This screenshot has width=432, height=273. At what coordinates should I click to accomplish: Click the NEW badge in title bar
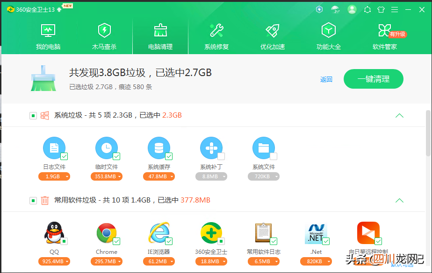coord(68,6)
